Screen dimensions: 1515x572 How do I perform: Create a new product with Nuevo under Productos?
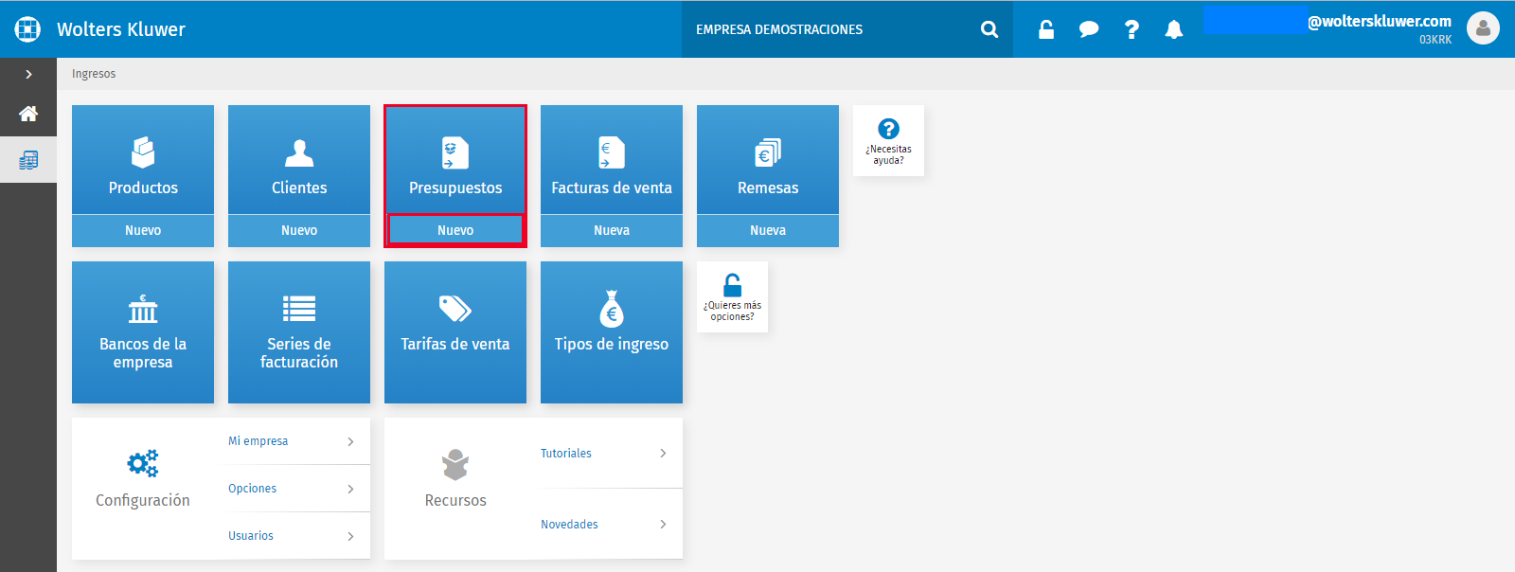click(143, 230)
